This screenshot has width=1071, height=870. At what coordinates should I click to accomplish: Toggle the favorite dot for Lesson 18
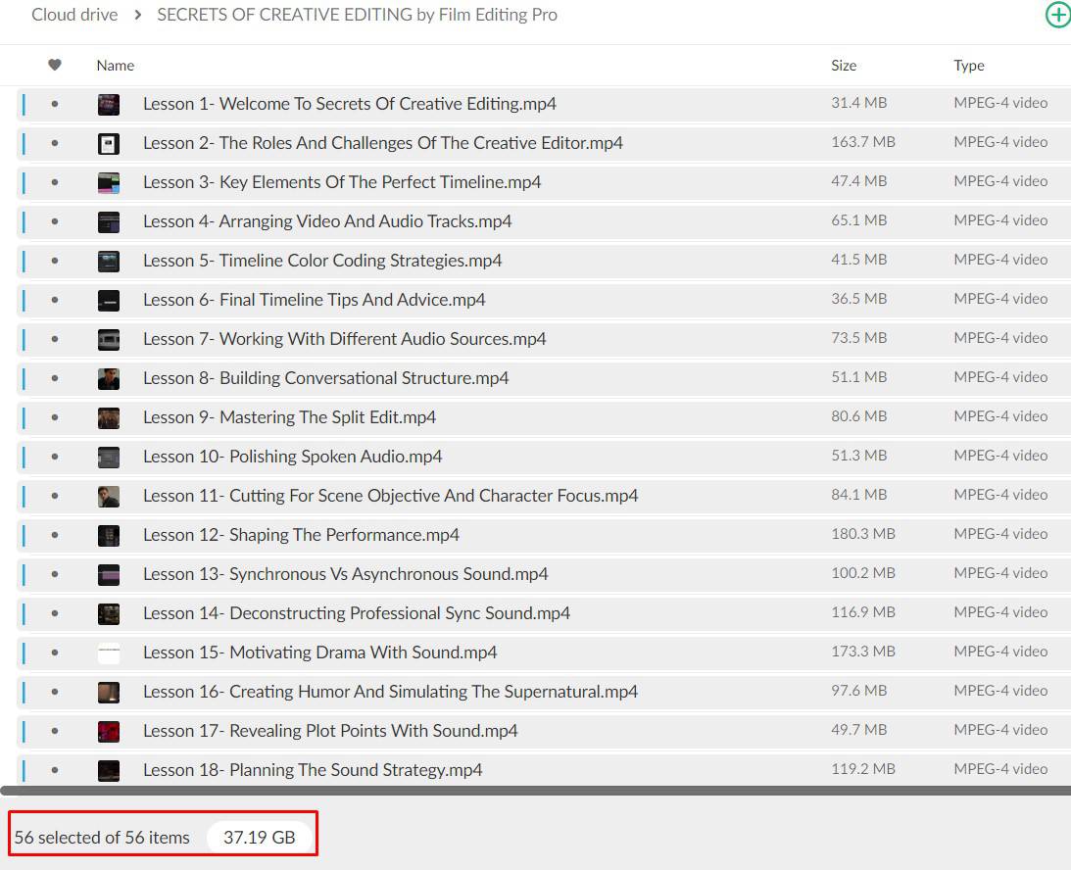click(x=55, y=770)
